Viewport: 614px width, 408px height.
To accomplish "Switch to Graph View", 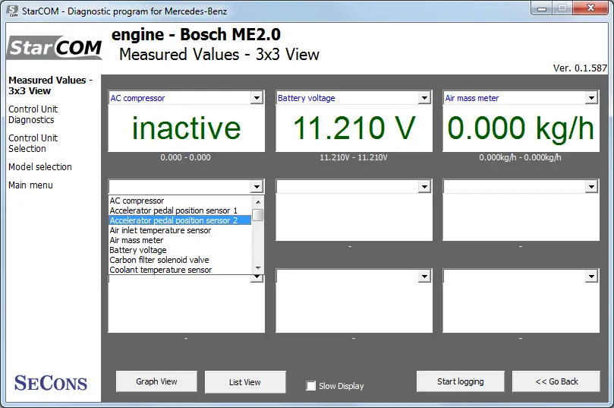I will click(x=156, y=381).
